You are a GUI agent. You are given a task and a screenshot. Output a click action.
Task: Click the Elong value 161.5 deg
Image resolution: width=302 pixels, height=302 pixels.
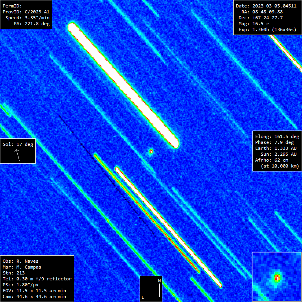pyautogui.click(x=287, y=136)
